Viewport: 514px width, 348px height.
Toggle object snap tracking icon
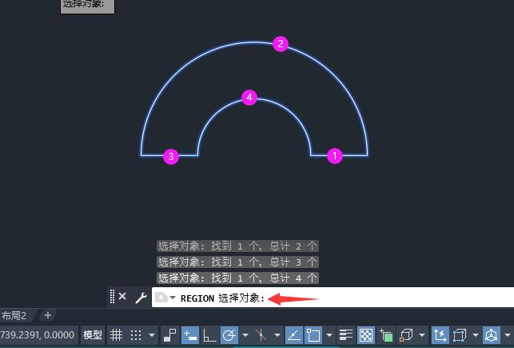tap(294, 335)
